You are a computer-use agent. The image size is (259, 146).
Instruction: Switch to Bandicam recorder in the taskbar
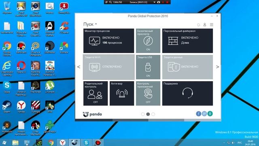pos(98,142)
